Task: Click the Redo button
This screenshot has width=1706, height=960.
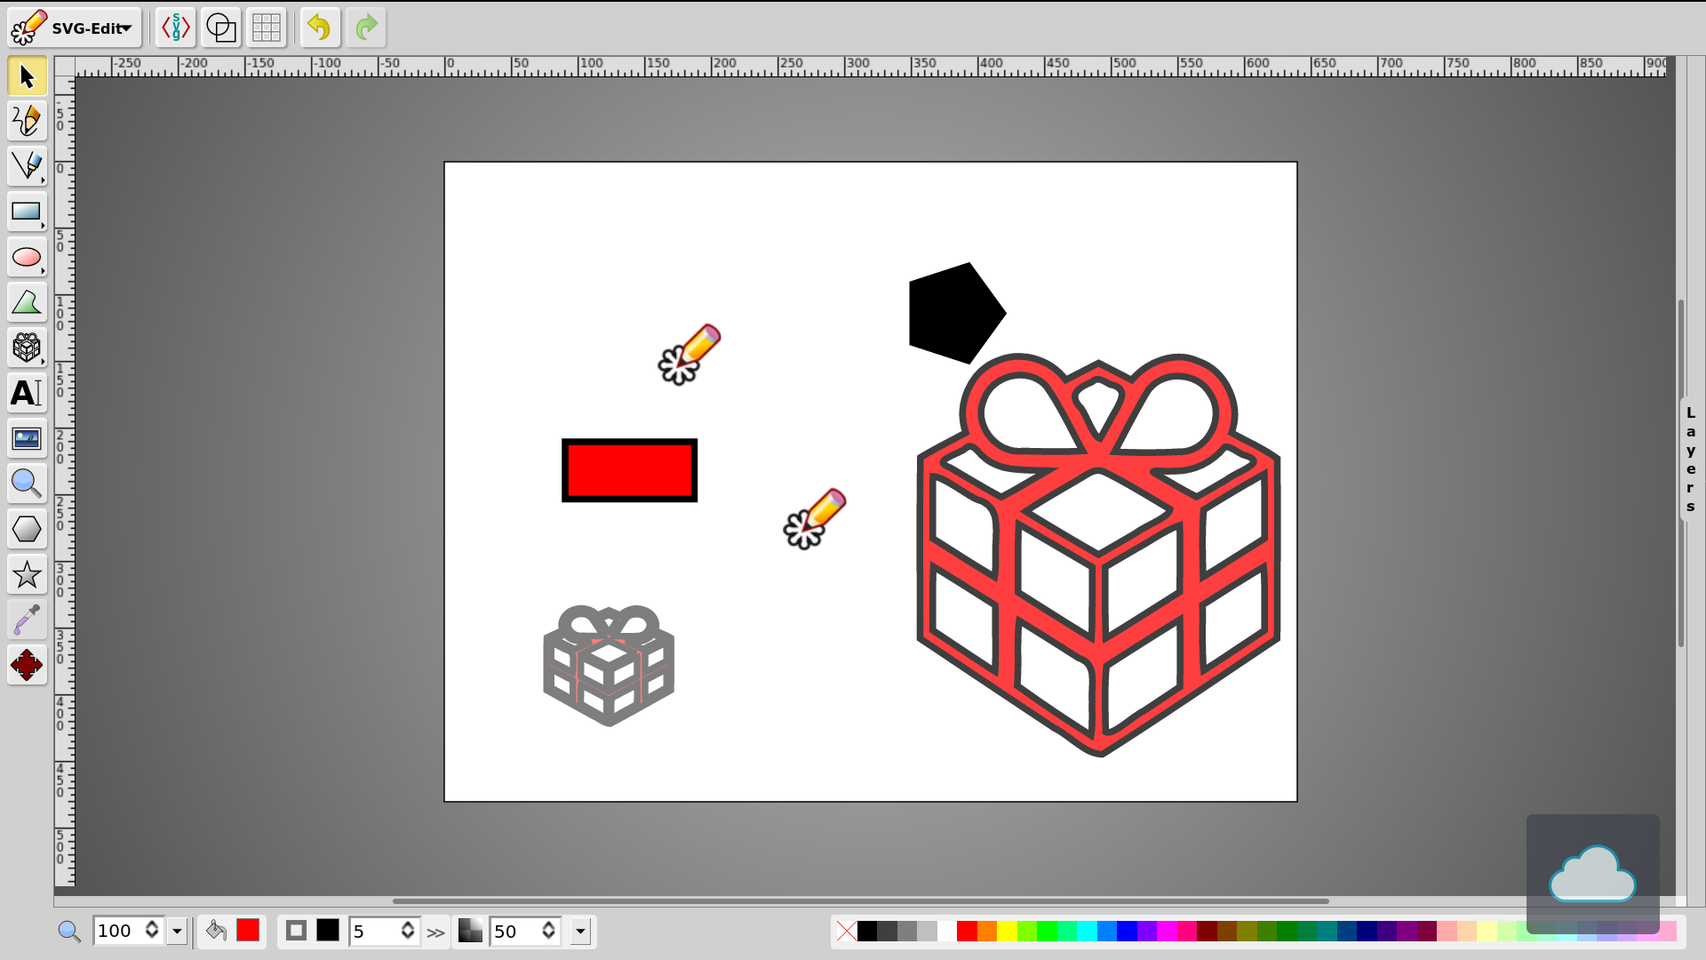Action: (x=366, y=28)
